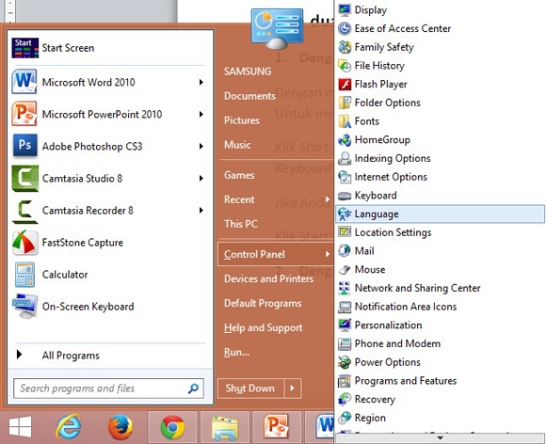Click the On-Screen Keyboard icon
Viewport: 546px width, 444px height.
point(24,307)
